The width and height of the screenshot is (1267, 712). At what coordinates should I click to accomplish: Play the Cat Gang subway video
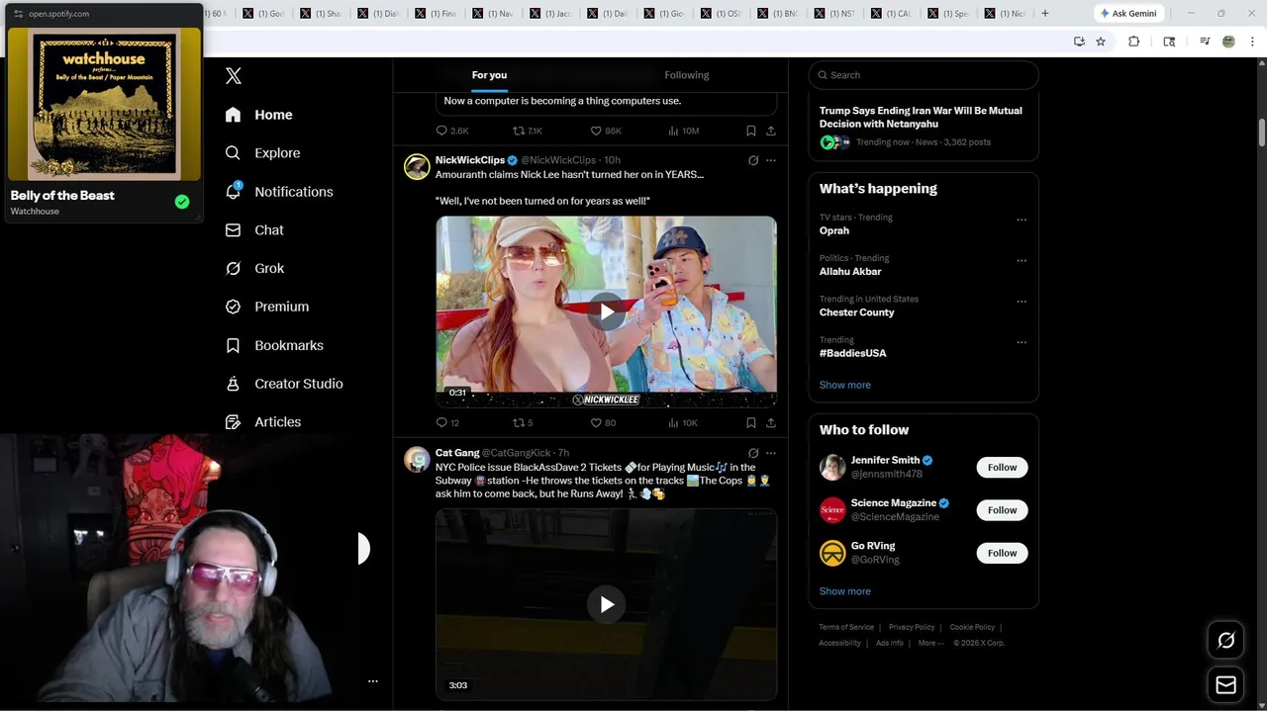tap(606, 604)
